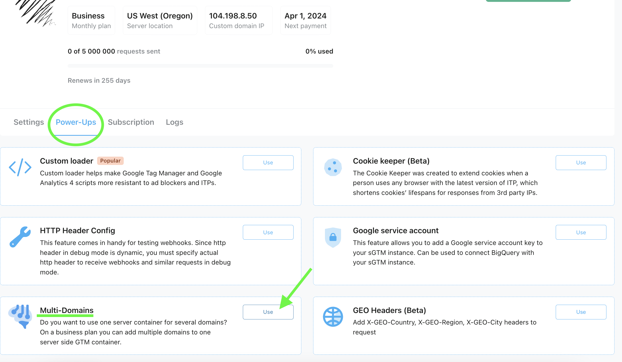Click the Popular badge next to Custom loader
Image resolution: width=622 pixels, height=362 pixels.
pos(110,161)
